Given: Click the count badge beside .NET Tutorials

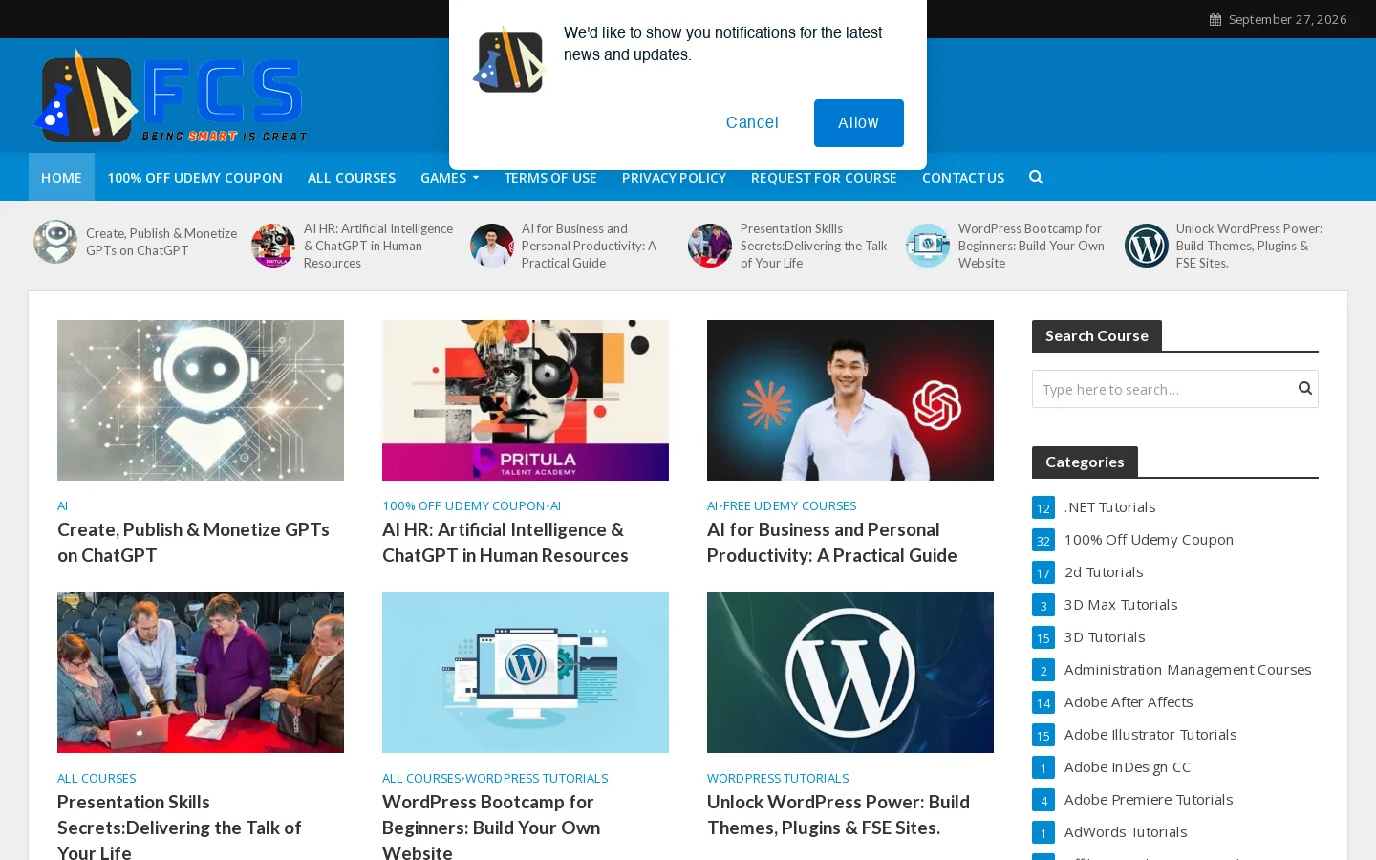Looking at the screenshot, I should click(x=1043, y=507).
